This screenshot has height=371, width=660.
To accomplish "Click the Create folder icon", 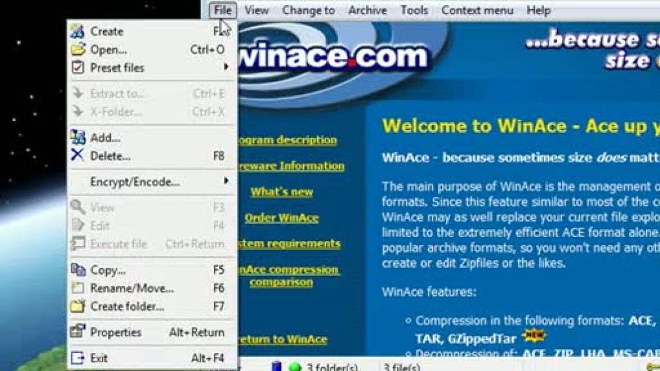I will [x=78, y=306].
